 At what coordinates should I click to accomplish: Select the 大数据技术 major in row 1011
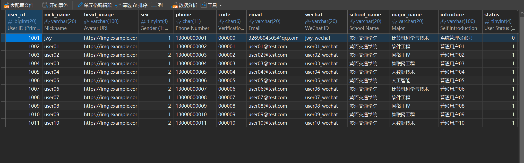pos(414,123)
